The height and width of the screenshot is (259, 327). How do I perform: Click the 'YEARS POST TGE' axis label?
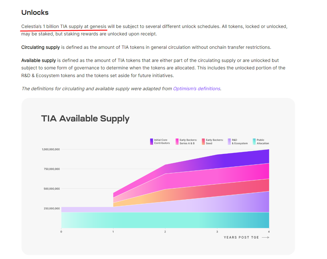[x=241, y=237]
